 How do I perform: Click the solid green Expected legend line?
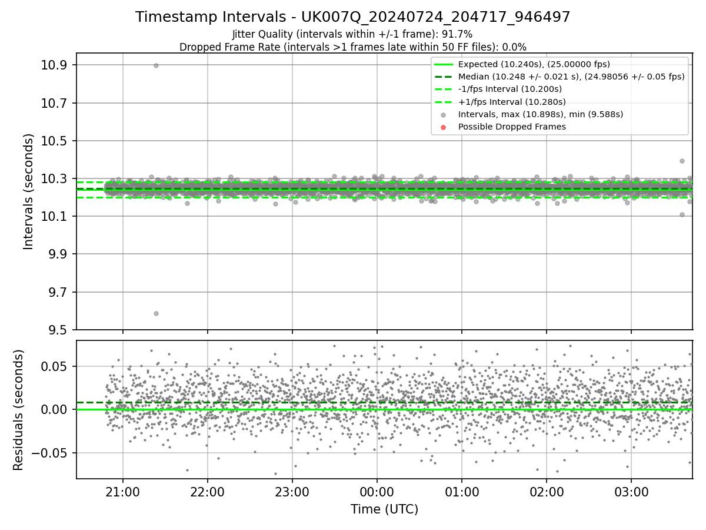[x=444, y=64]
